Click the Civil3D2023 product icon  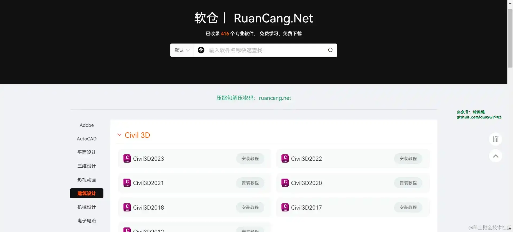click(x=127, y=159)
